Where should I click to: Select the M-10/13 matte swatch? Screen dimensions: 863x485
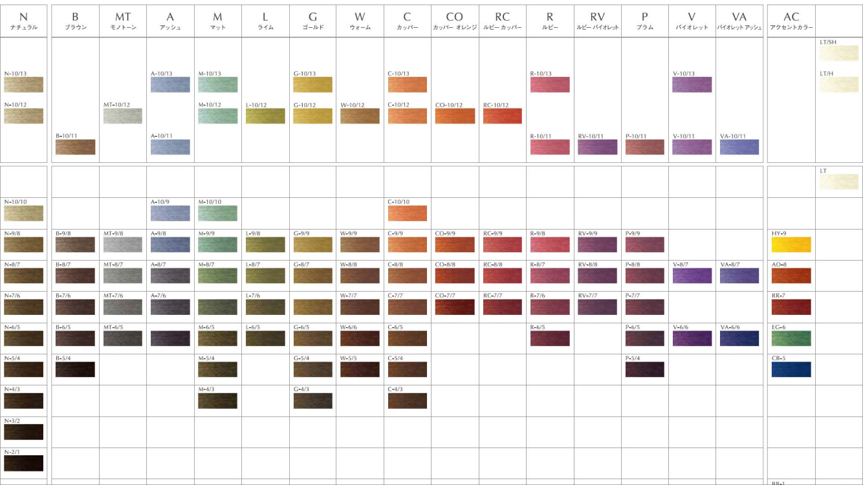[217, 85]
